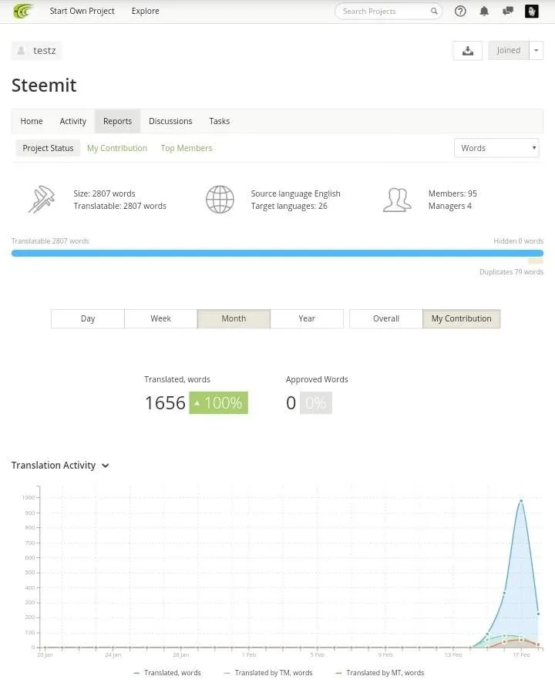The image size is (555, 693).
Task: Switch to the Discussions tab
Action: [x=170, y=121]
